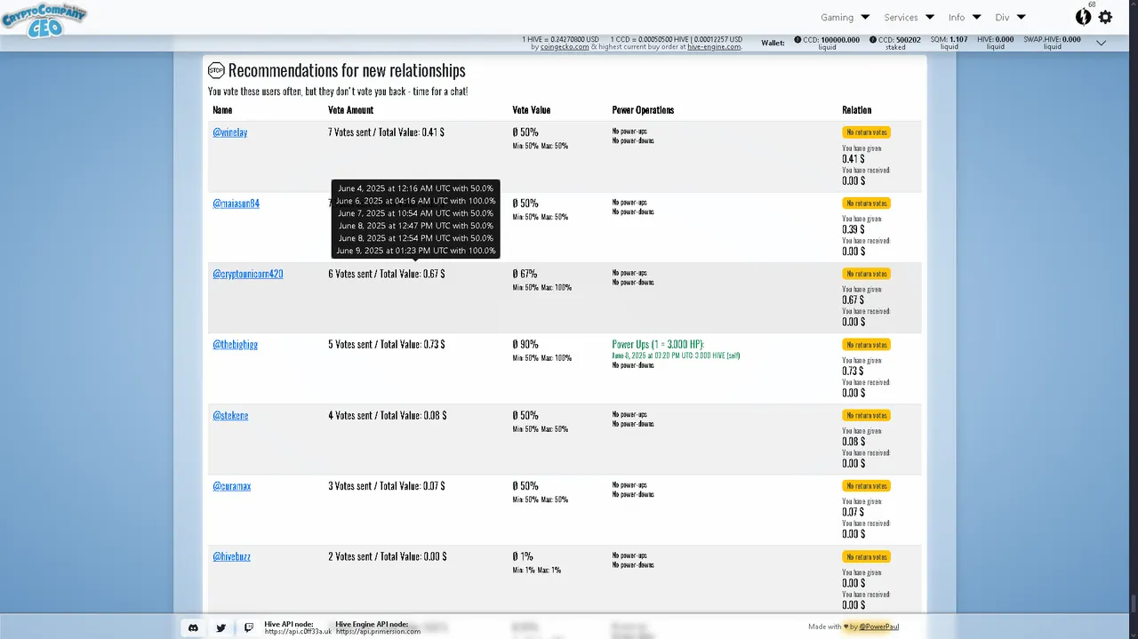Click '6 Votes sent / Total Value: 0.67 $'
The width and height of the screenshot is (1138, 639).
pyautogui.click(x=387, y=274)
